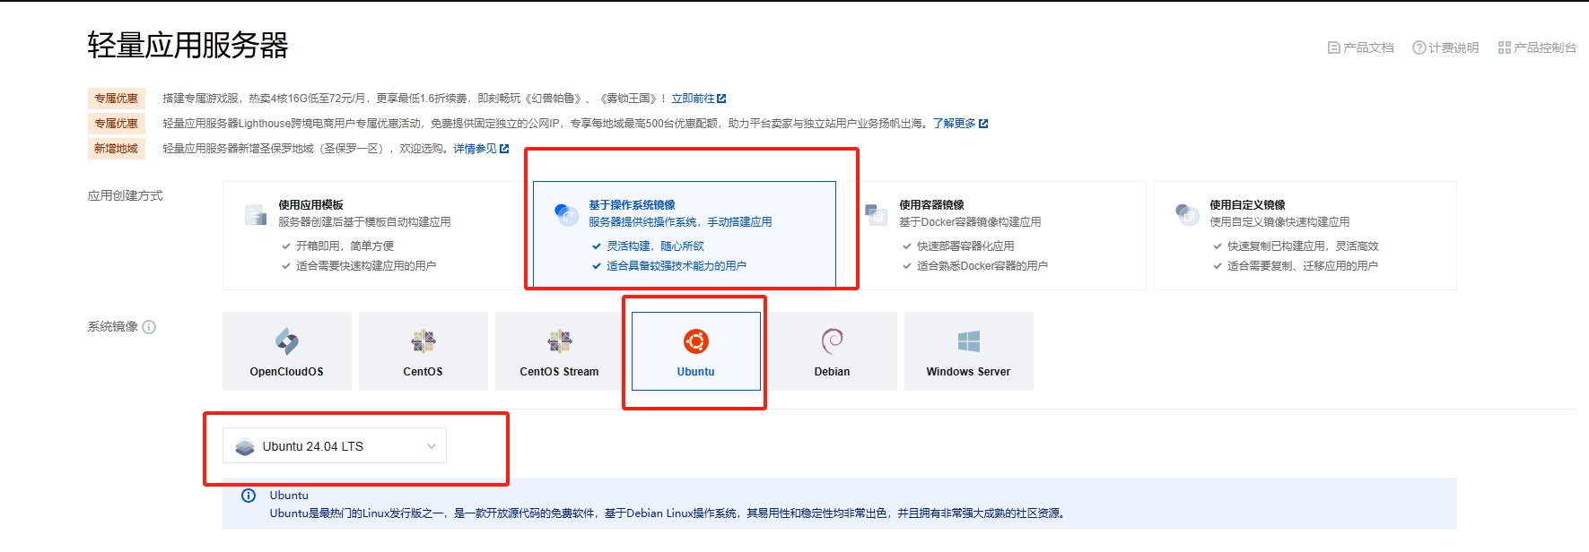
Task: Click the CentOS logo icon
Action: point(423,341)
